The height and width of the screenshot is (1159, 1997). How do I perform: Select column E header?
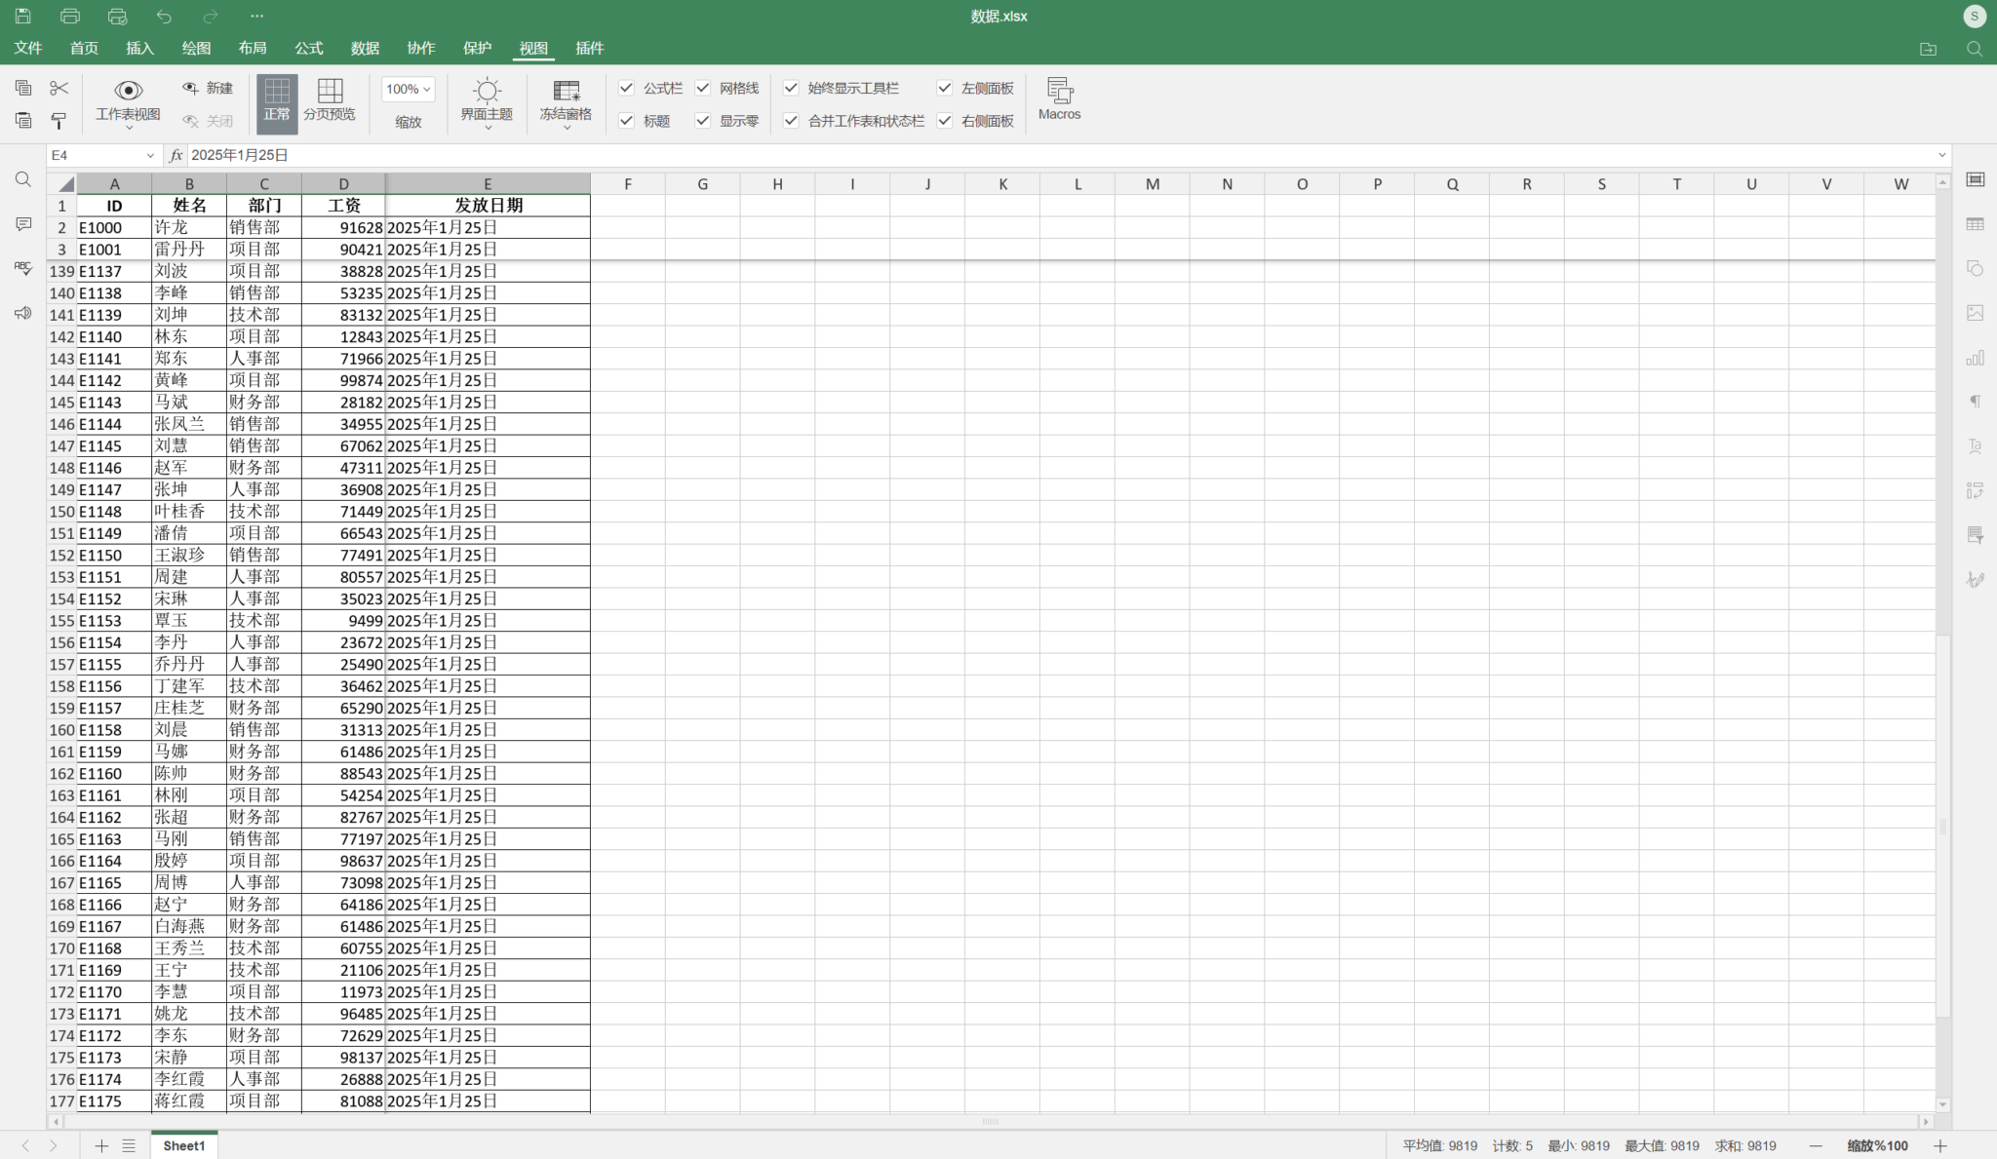(x=487, y=183)
